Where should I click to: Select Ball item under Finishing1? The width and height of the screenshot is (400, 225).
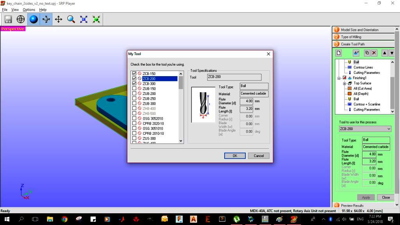356,99
